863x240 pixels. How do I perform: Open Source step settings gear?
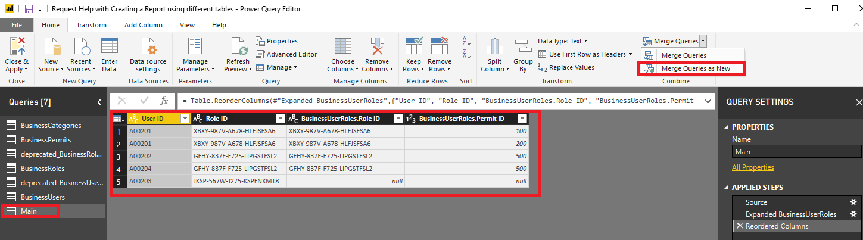[x=853, y=202]
